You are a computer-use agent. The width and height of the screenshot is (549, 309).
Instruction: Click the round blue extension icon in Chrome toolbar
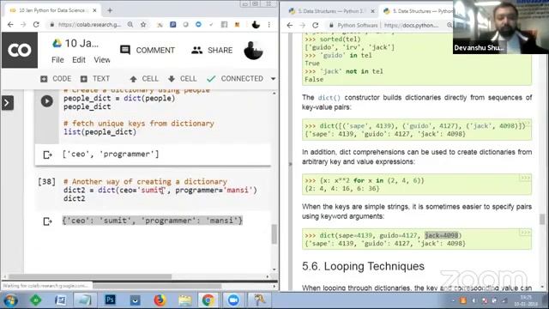click(198, 25)
